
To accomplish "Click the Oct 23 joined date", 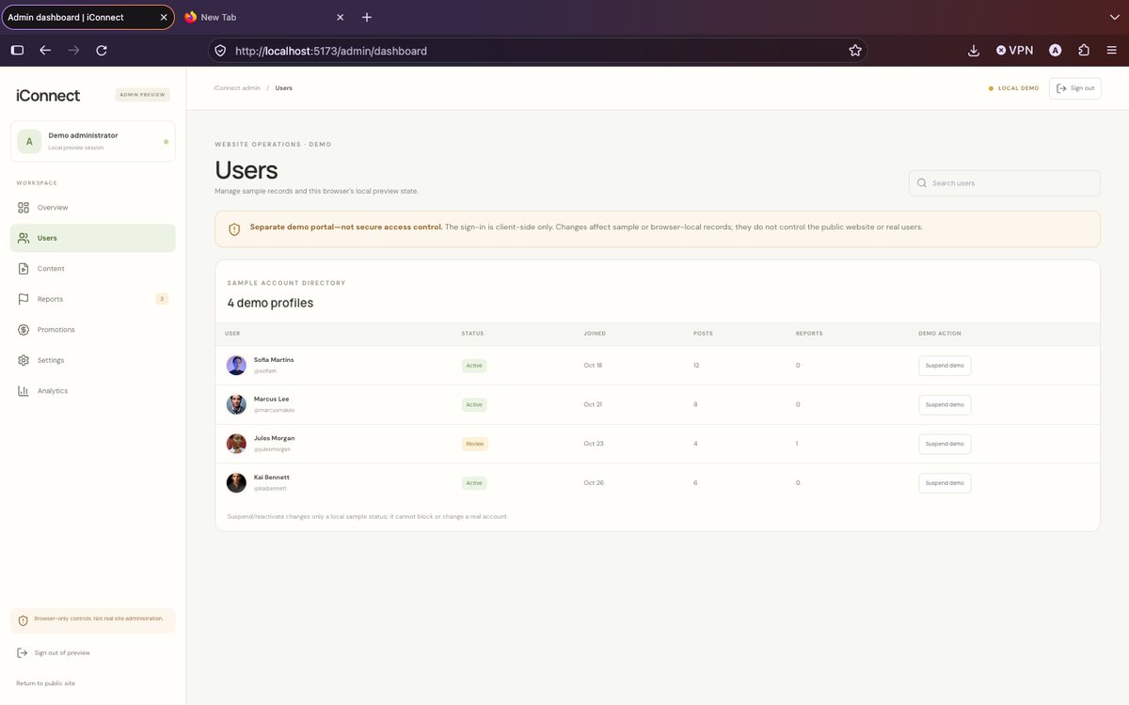I will pyautogui.click(x=593, y=444).
